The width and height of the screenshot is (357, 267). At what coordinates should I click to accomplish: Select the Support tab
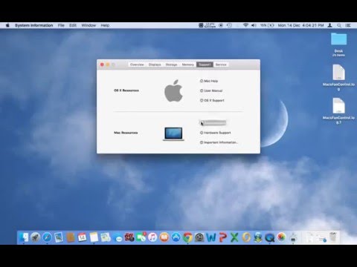tap(205, 65)
